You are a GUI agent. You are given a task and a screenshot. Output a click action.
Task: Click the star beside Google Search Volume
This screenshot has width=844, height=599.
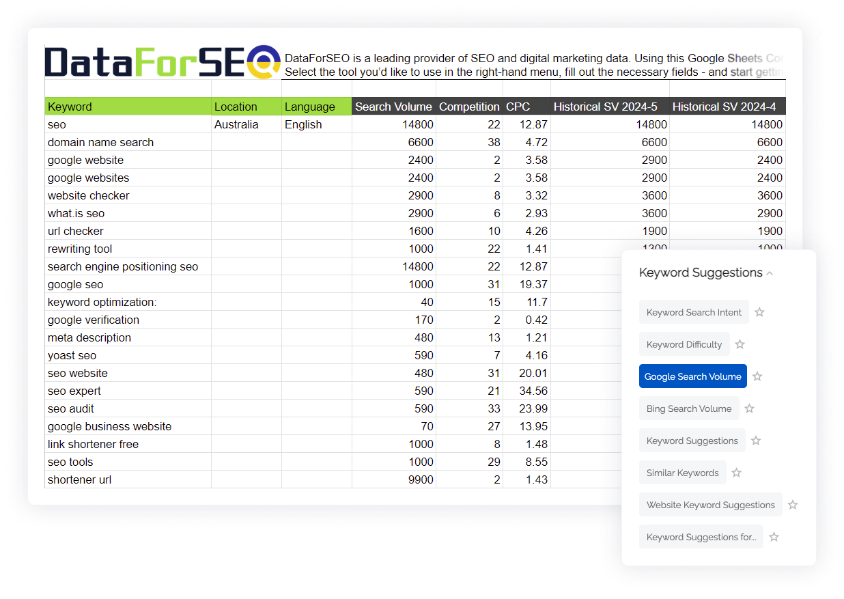click(757, 376)
